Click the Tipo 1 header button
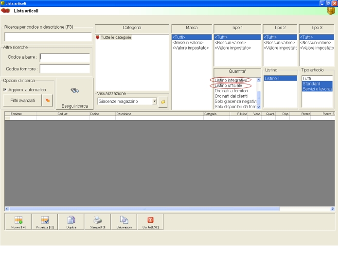This screenshot has width=338, height=270. click(237, 28)
